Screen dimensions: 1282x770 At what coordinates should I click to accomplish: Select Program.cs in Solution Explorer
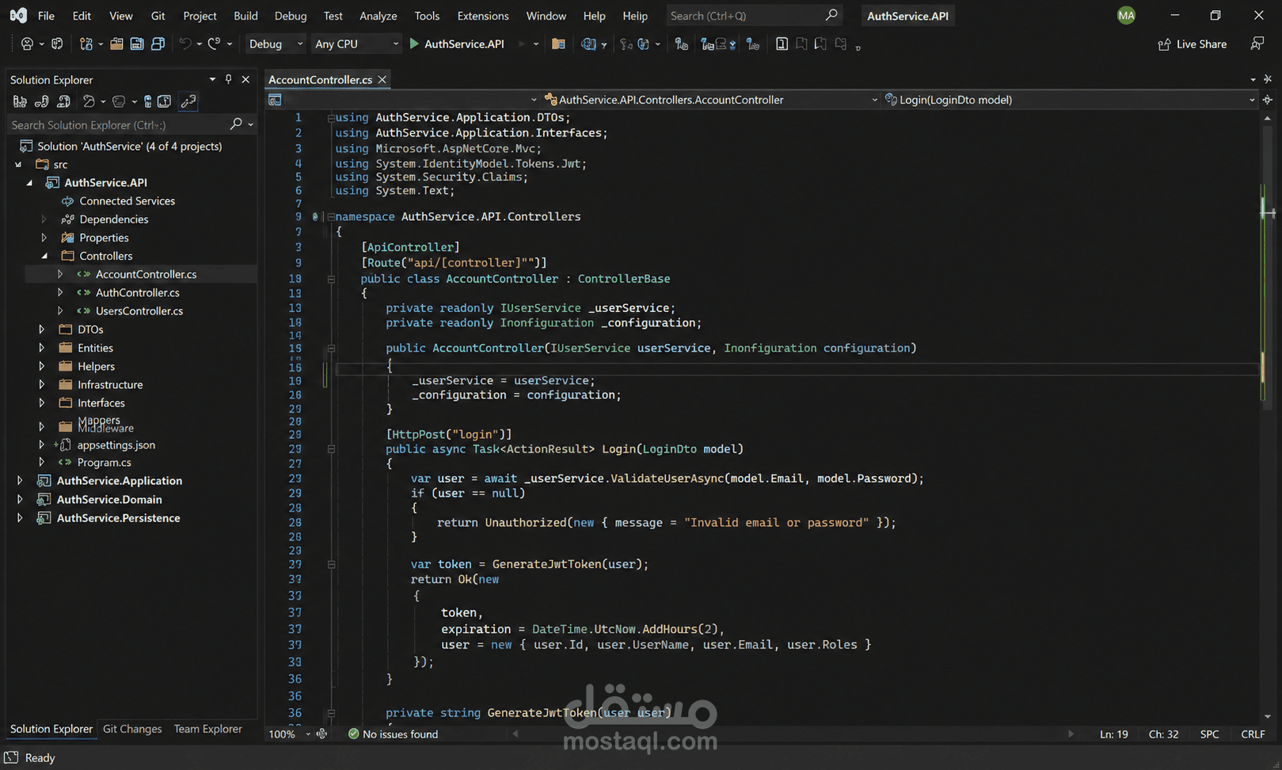(105, 462)
